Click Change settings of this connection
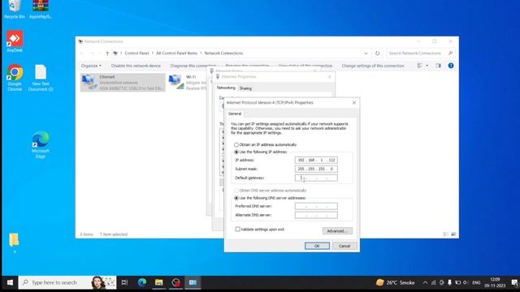Viewport: 520px width, 292px height. tap(373, 66)
